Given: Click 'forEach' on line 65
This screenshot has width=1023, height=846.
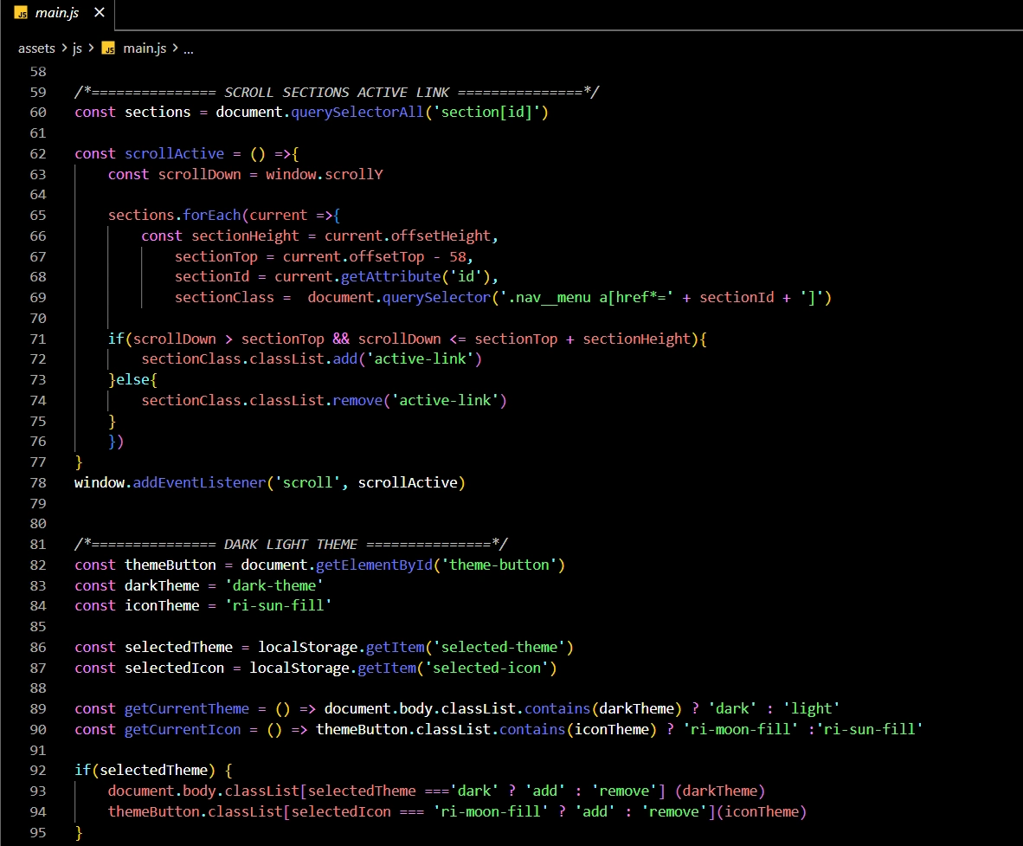Looking at the screenshot, I should (x=212, y=216).
